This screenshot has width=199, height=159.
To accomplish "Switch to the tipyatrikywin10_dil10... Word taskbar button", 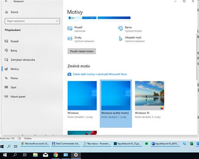I will coord(165,144).
